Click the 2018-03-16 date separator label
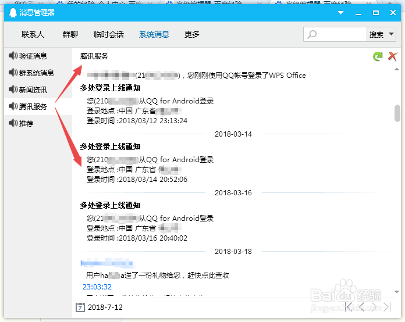The width and height of the screenshot is (405, 322). [233, 193]
